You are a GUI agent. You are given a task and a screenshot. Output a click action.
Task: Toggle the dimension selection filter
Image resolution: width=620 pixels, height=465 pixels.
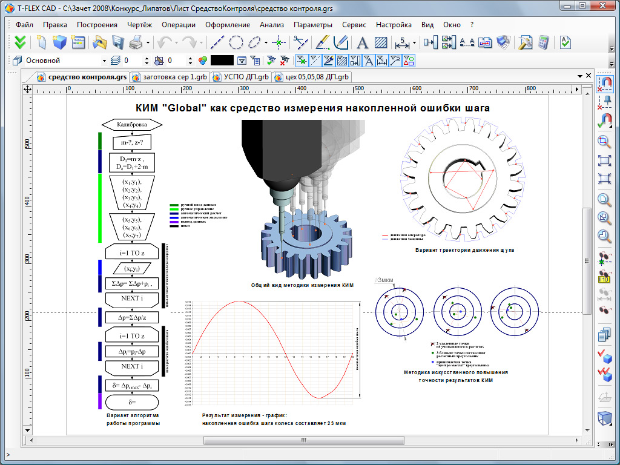[x=382, y=61]
